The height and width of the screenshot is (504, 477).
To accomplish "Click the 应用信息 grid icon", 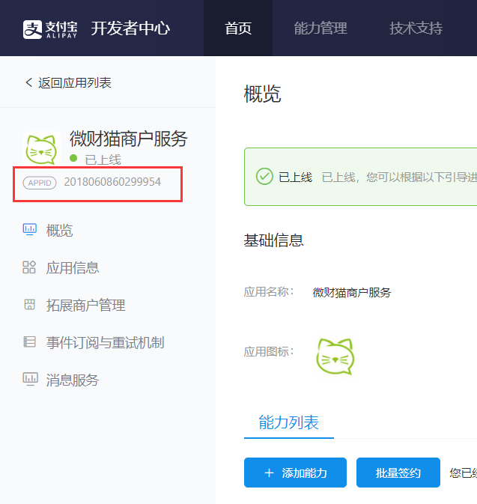I will click(29, 267).
